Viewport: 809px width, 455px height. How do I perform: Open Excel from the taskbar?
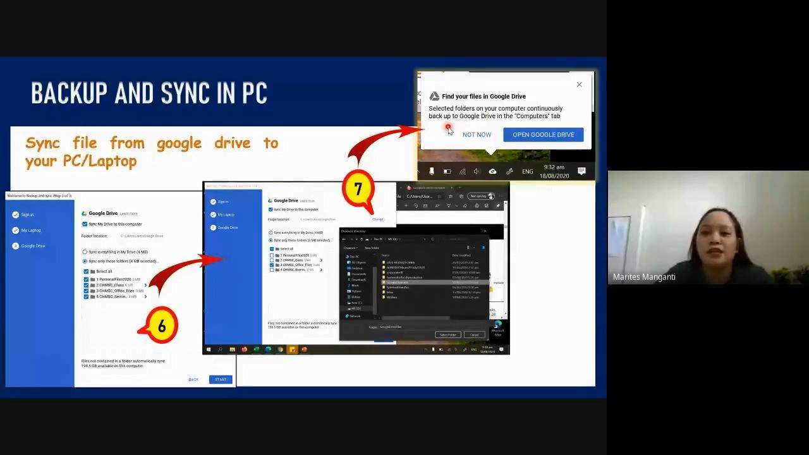tap(256, 349)
